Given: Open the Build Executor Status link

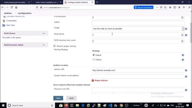Looking at the screenshot, I should coord(14,45).
